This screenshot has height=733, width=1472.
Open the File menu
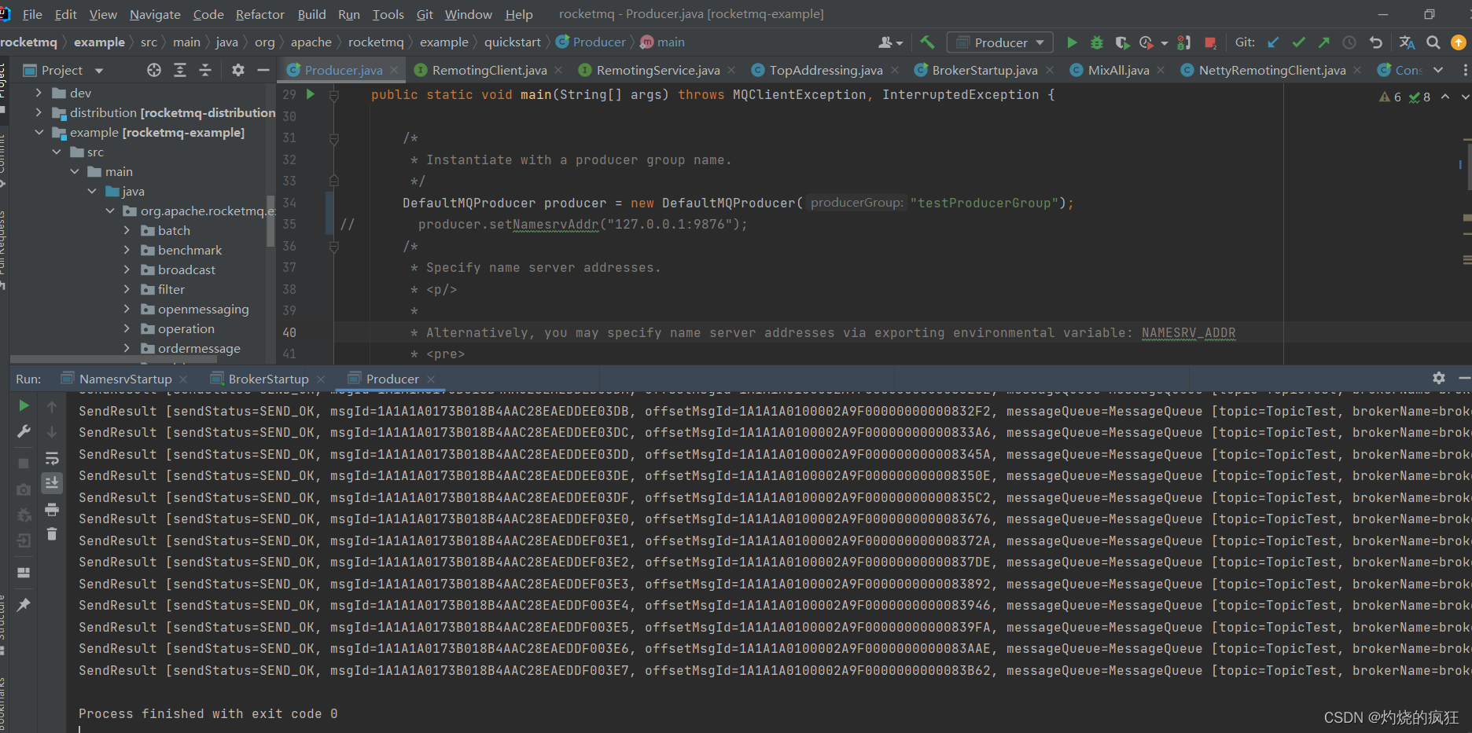(32, 14)
